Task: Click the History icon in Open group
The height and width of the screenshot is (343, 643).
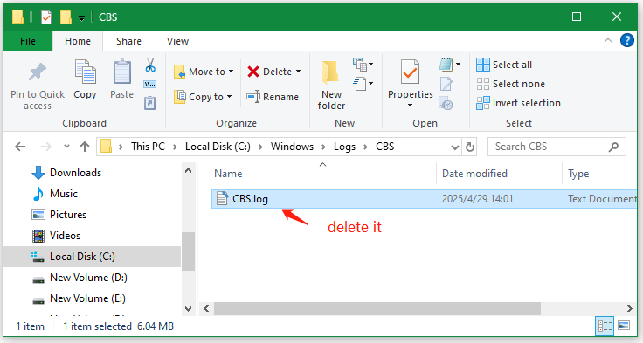Action: (x=446, y=103)
